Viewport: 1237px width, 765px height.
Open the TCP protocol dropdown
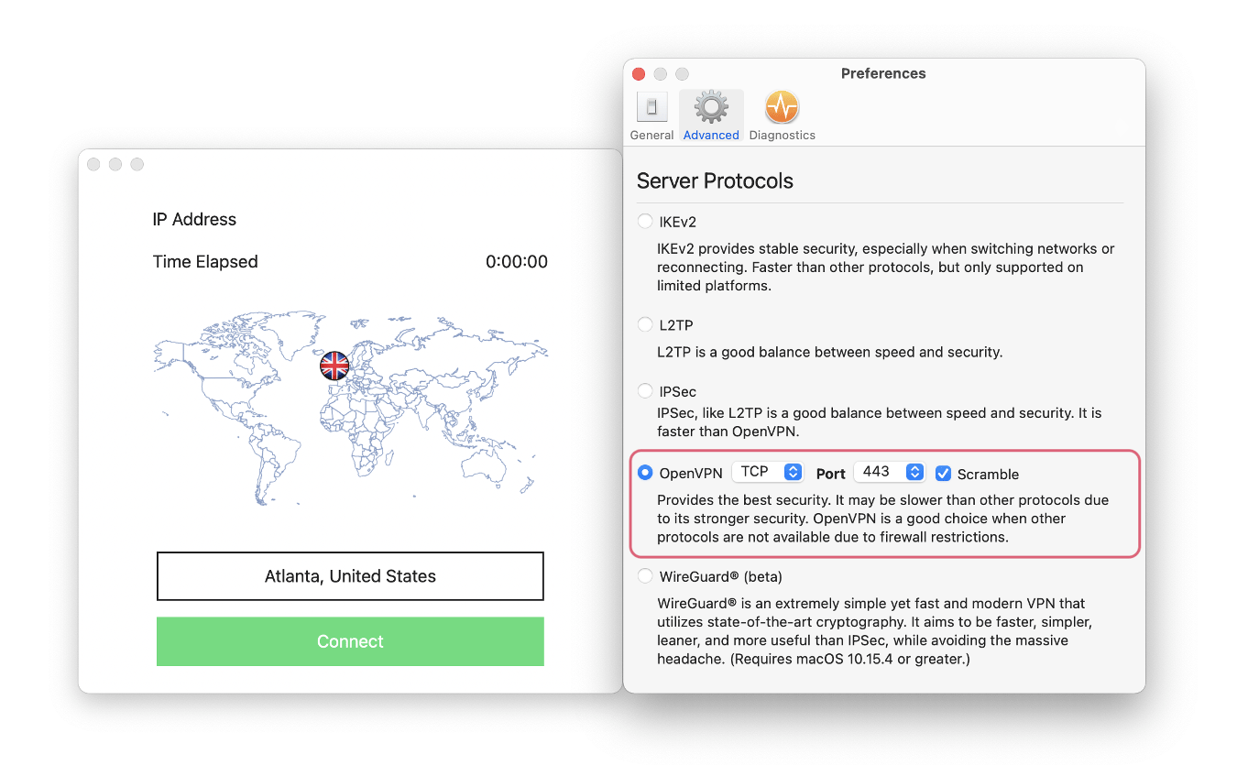pos(767,471)
